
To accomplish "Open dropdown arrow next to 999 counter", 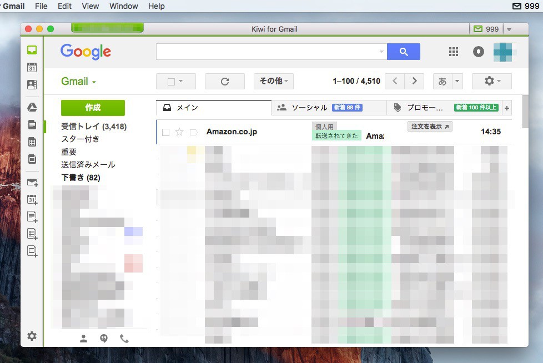I will [x=509, y=29].
